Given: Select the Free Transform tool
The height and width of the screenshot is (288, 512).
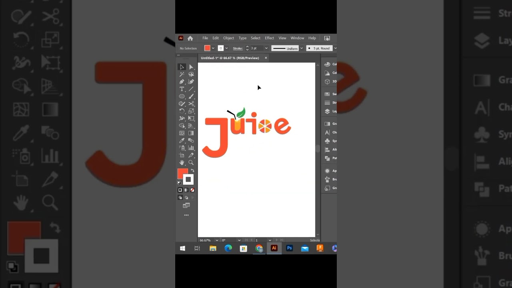Looking at the screenshot, I should click(x=191, y=118).
